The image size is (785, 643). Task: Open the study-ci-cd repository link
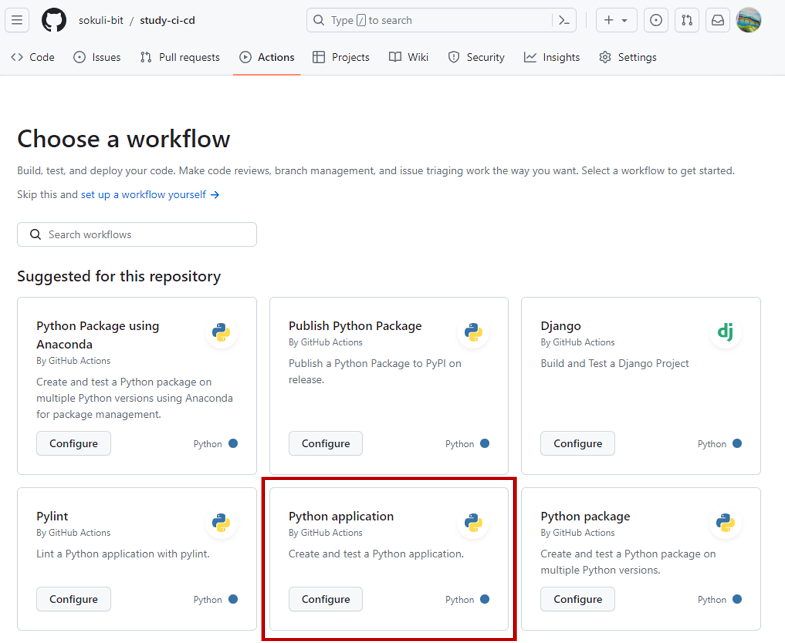(167, 20)
